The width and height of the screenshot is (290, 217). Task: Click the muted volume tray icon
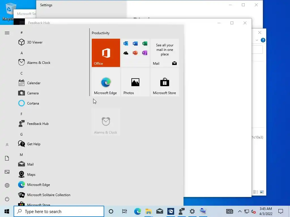coord(253,211)
